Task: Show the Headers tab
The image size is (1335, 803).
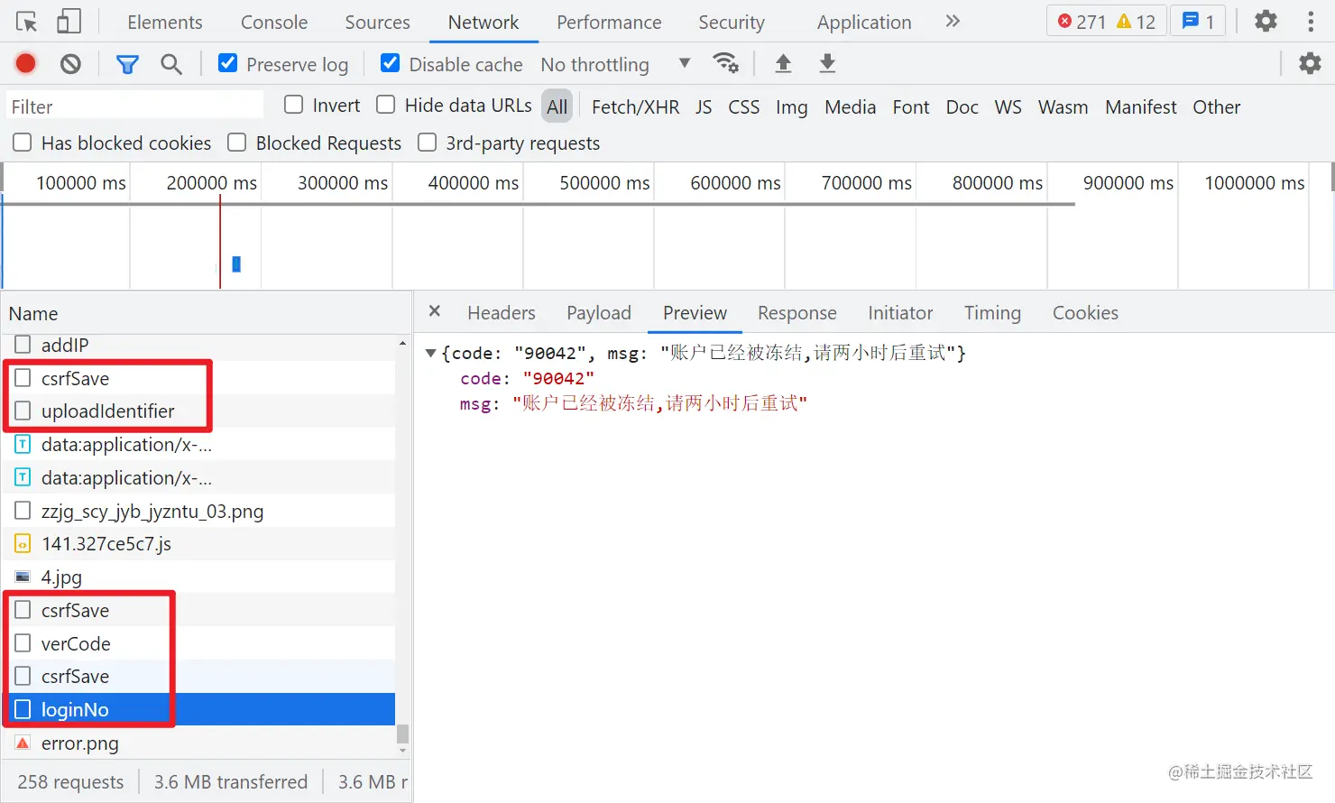Action: 502,313
